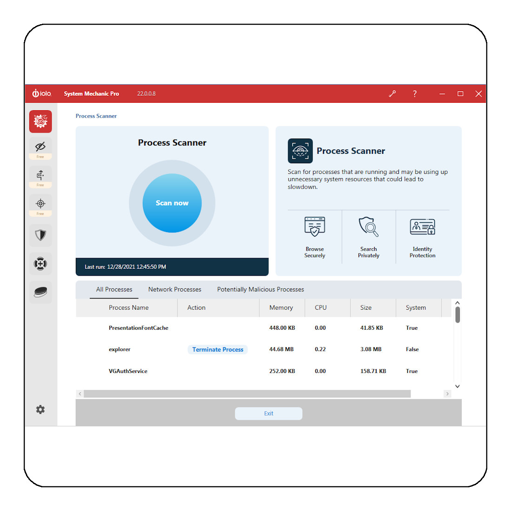Switch to Network Processes tab
511x511 pixels.
175,289
